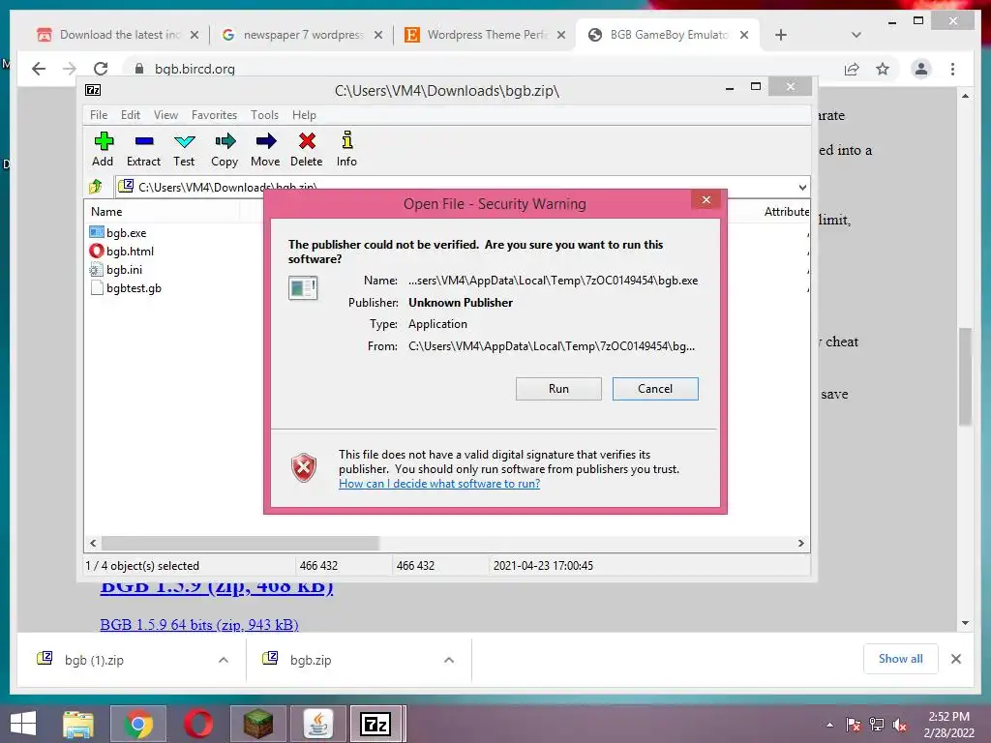Close the Chrome downloads bar

(955, 659)
